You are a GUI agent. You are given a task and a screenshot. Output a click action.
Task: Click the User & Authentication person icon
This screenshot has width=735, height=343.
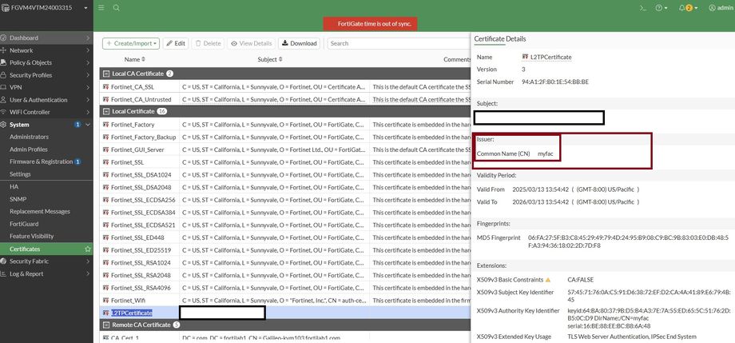coord(4,100)
